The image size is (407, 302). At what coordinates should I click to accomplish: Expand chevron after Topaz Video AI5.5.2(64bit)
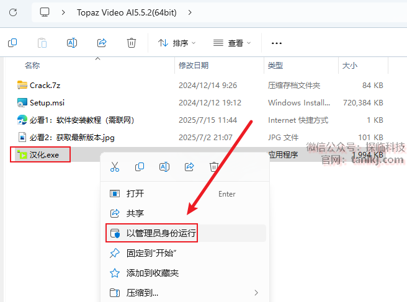(190, 12)
